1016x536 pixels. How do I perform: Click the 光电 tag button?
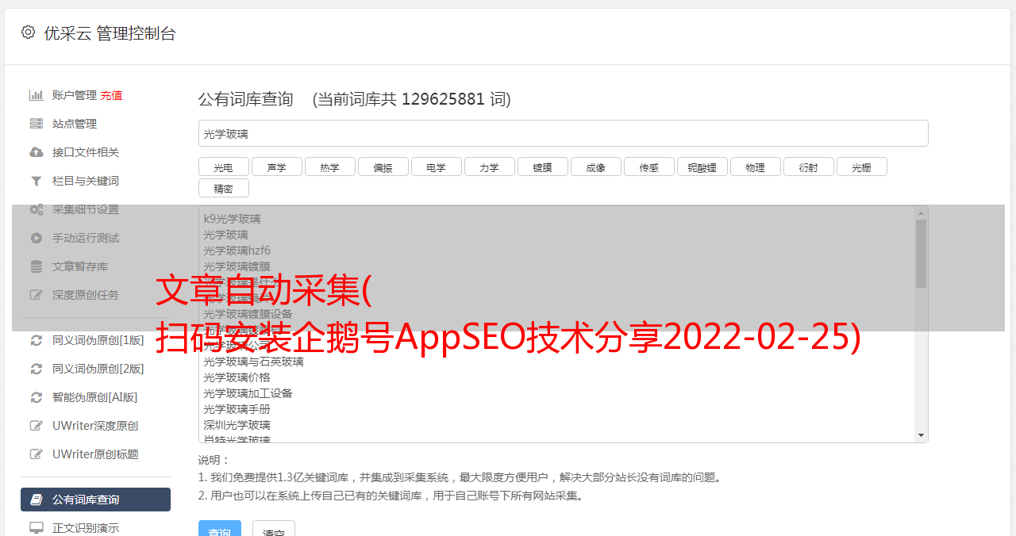(x=223, y=167)
